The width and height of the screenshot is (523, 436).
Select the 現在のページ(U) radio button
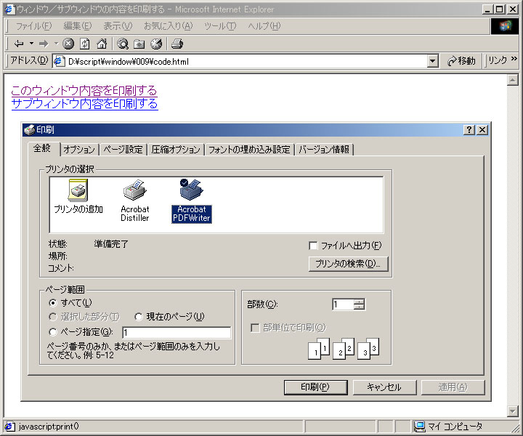pos(139,317)
